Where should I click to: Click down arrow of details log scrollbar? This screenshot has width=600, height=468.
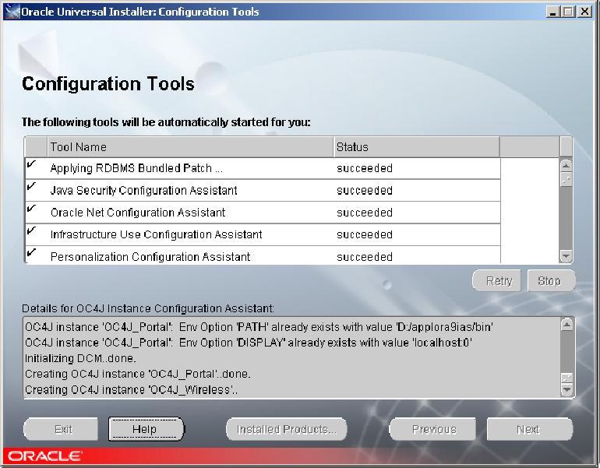pos(566,390)
